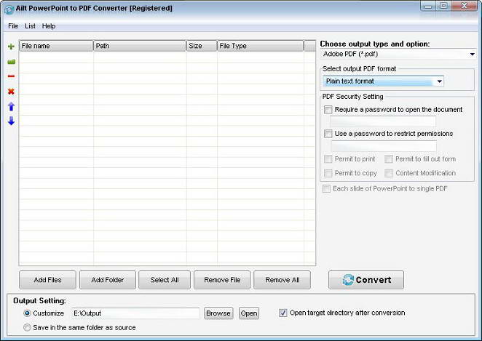Open the Help menu
The height and width of the screenshot is (341, 482).
(x=49, y=26)
